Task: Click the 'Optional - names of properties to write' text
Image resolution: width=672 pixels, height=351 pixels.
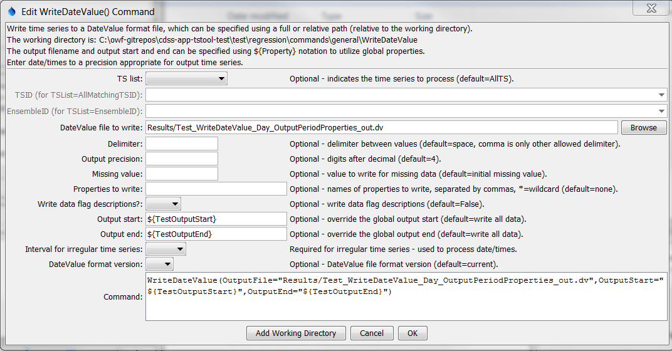Action: (453, 189)
